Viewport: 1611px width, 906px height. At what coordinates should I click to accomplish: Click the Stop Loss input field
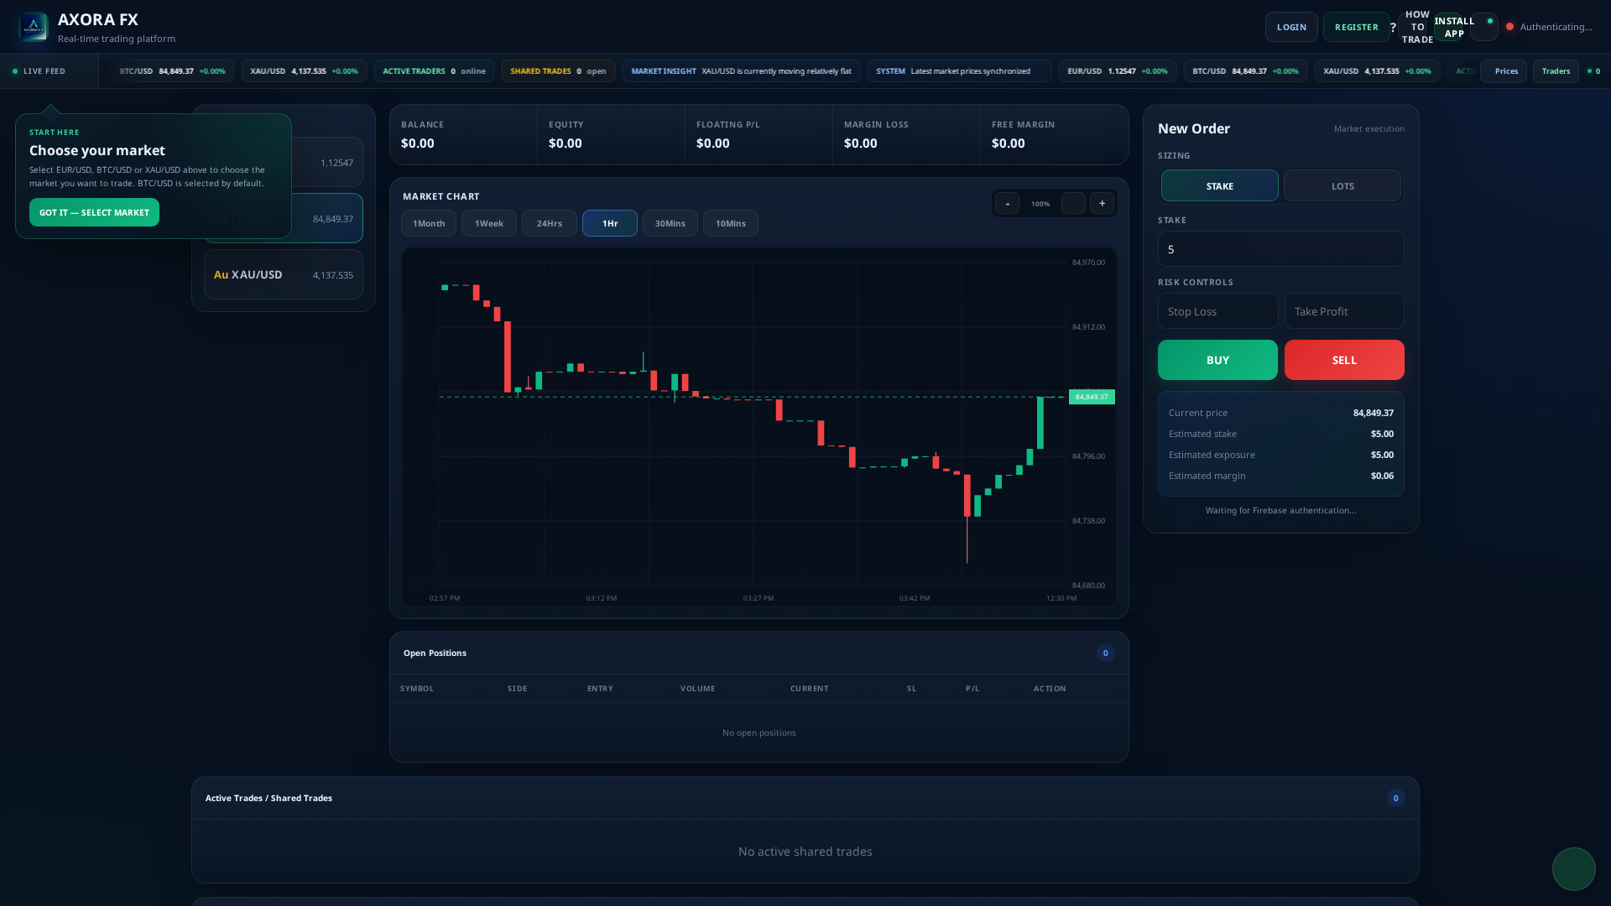(x=1217, y=311)
